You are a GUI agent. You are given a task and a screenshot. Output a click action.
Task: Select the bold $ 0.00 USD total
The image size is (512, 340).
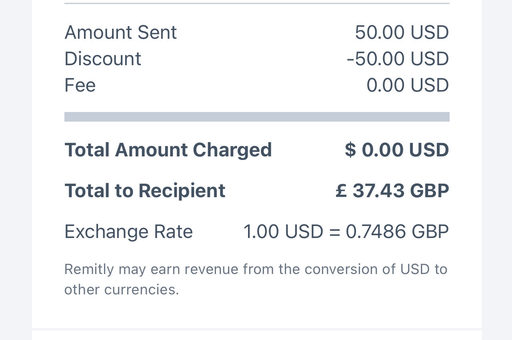point(397,150)
